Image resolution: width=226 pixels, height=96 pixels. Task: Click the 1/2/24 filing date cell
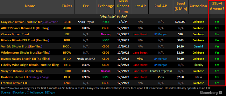click(123, 22)
